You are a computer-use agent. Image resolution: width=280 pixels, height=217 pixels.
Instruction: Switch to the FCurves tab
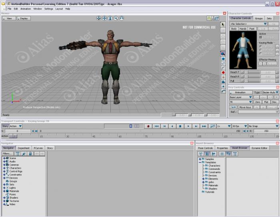coord(38,148)
